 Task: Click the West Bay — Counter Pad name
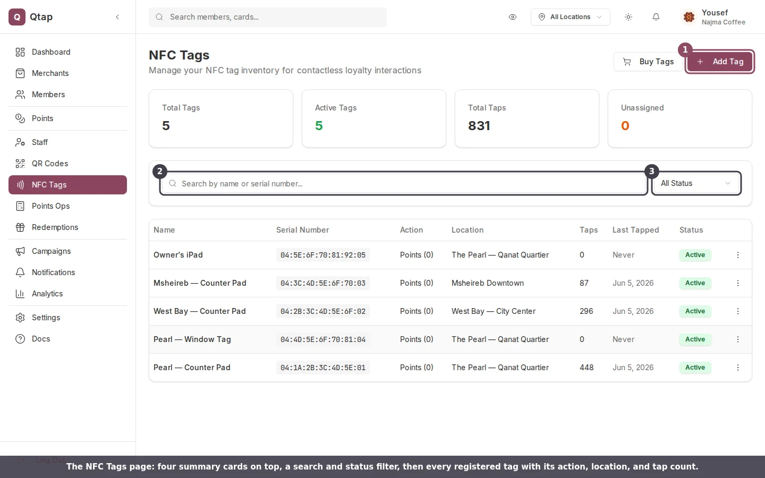click(x=200, y=311)
